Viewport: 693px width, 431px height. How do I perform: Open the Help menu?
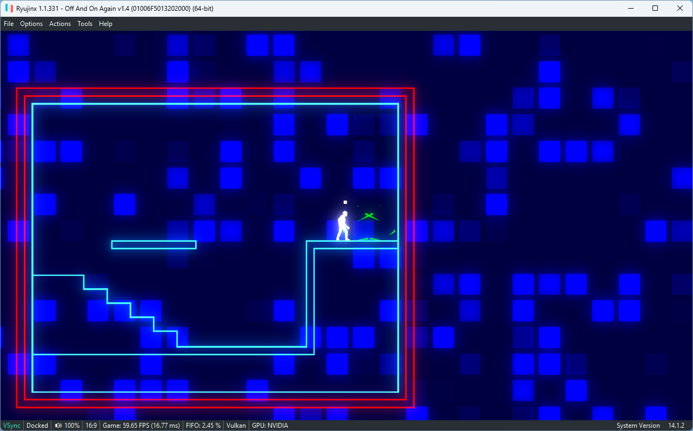[105, 24]
